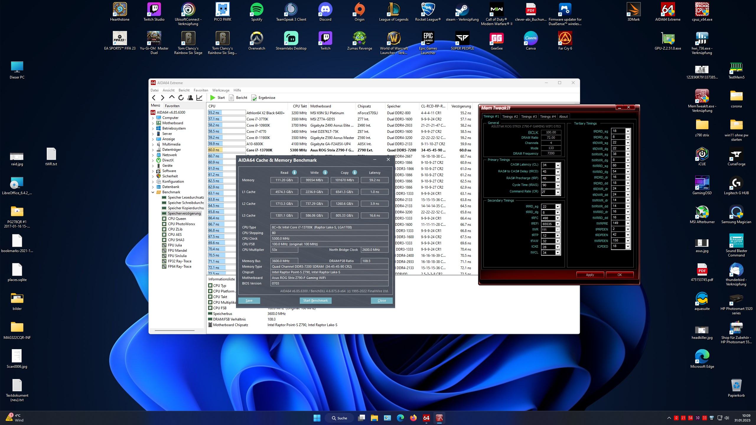The image size is (756, 425).
Task: Open the Command Rate (CR) dropdown
Action: pyautogui.click(x=558, y=192)
